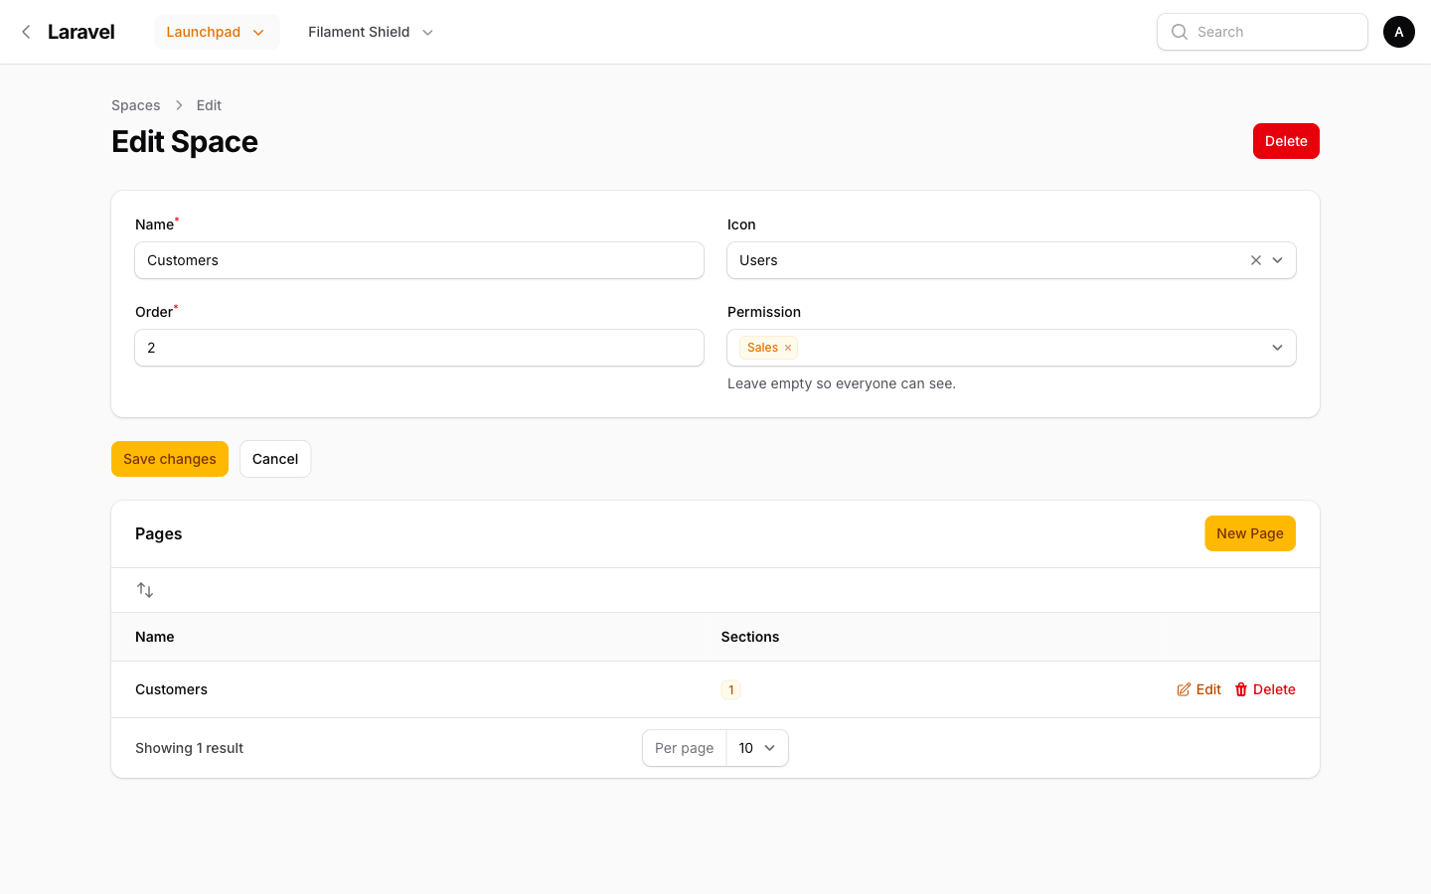The width and height of the screenshot is (1431, 894).
Task: Change the per page count dropdown
Action: [757, 748]
